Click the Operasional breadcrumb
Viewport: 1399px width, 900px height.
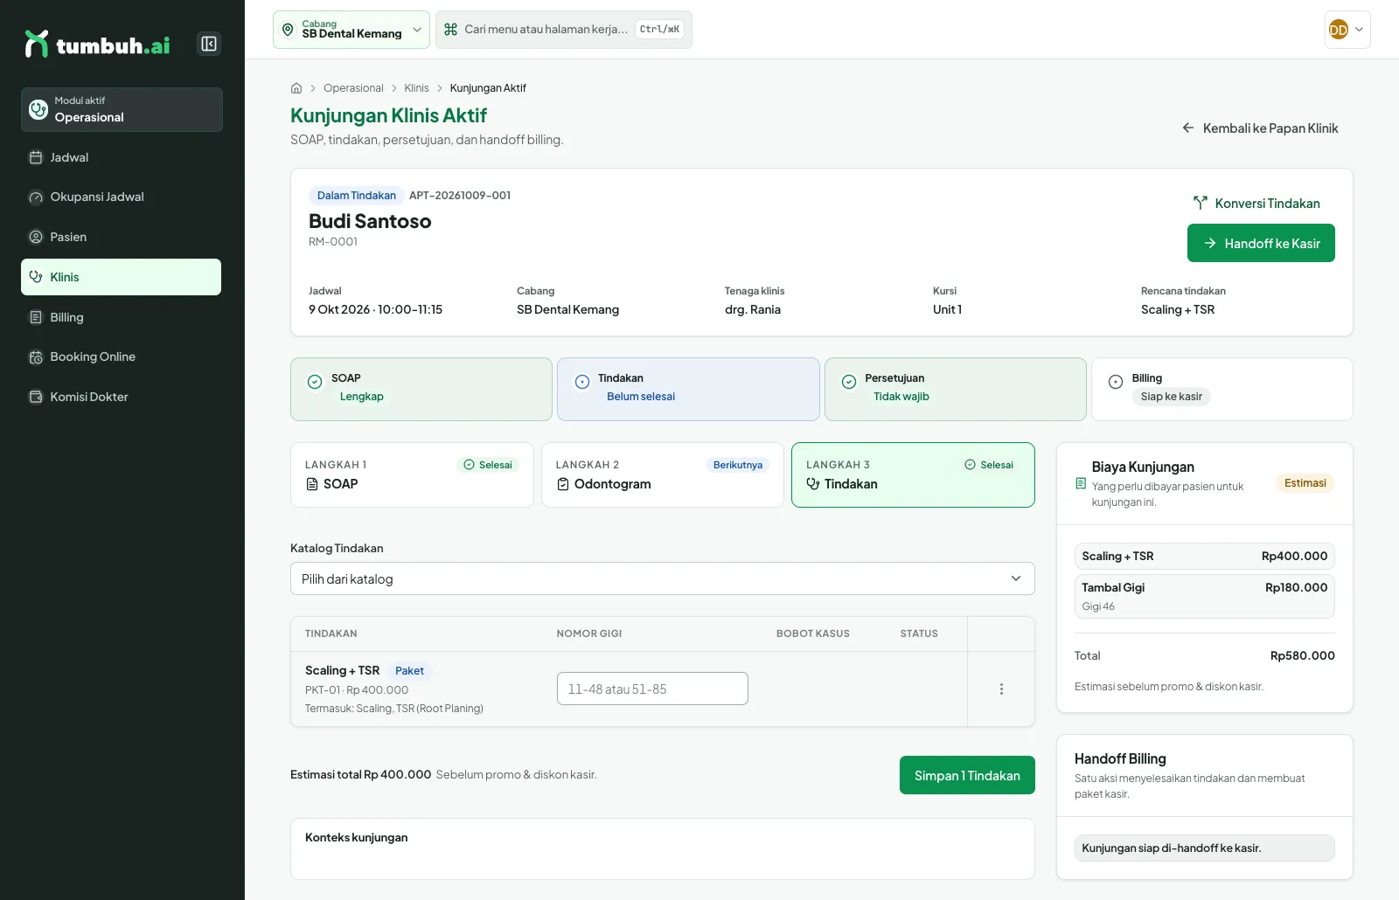pyautogui.click(x=353, y=88)
